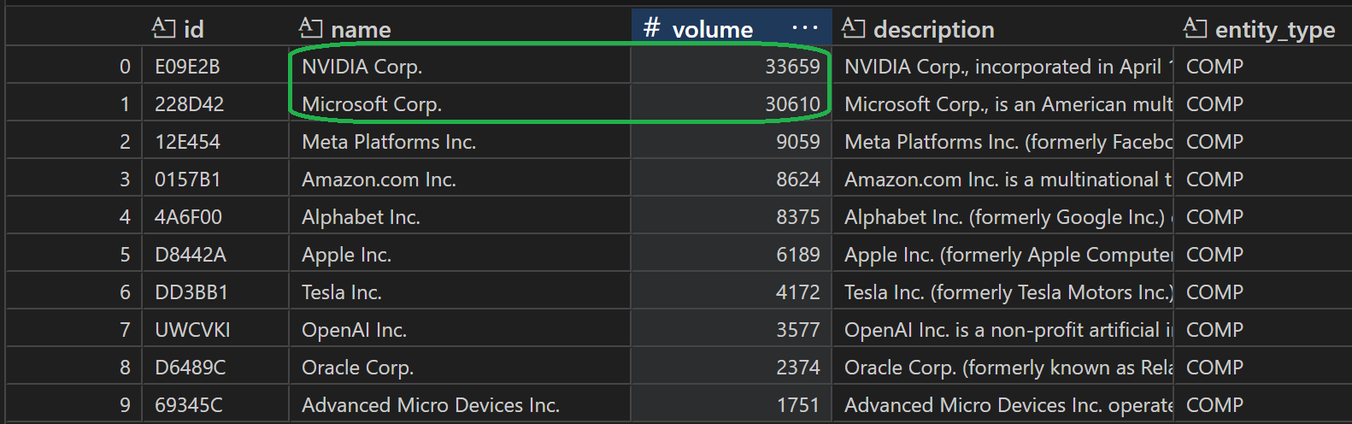Click the id cell 69345C
Image resolution: width=1352 pixels, height=424 pixels.
point(215,405)
